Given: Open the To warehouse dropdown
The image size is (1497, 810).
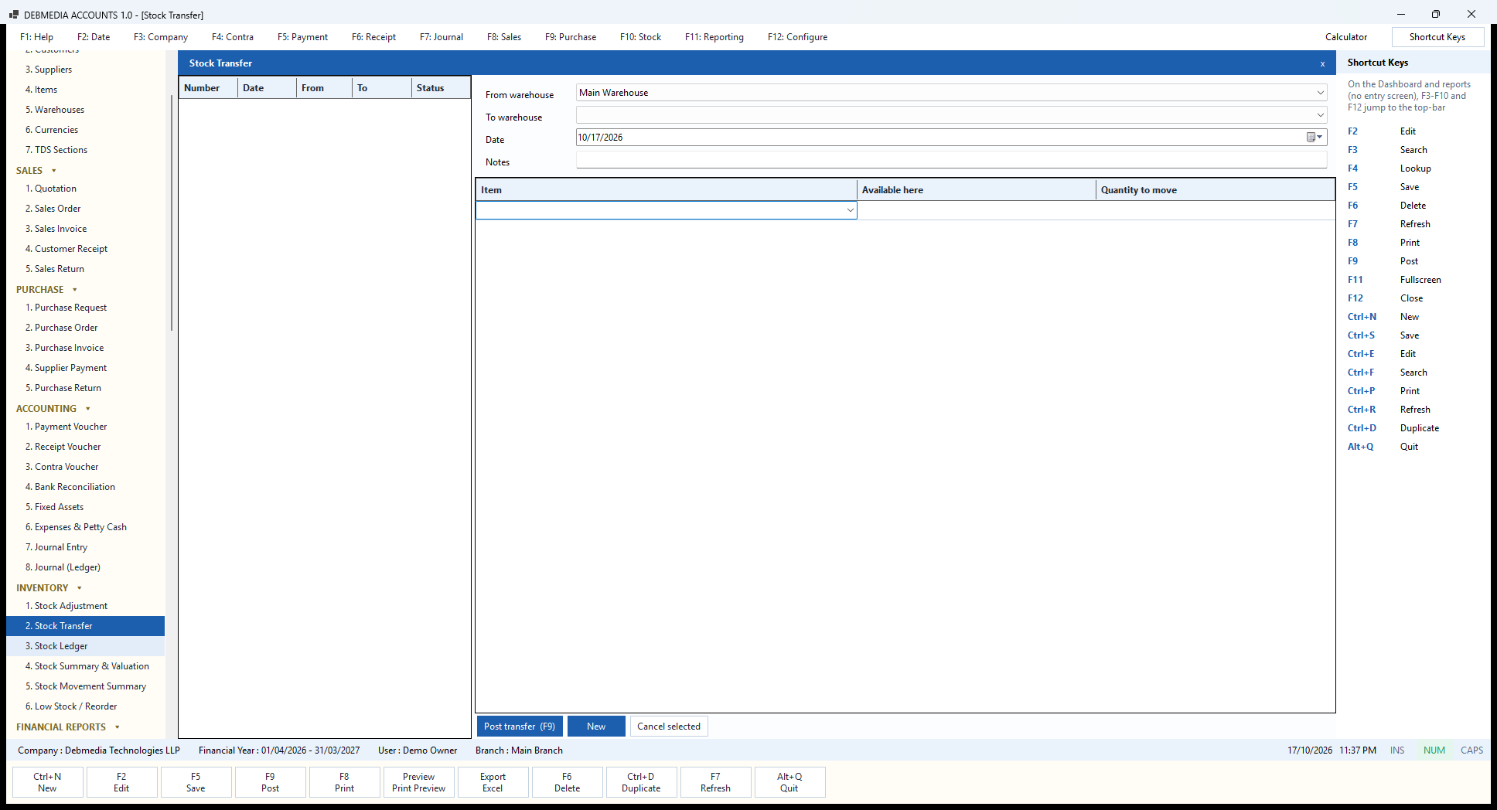Looking at the screenshot, I should (x=1320, y=115).
